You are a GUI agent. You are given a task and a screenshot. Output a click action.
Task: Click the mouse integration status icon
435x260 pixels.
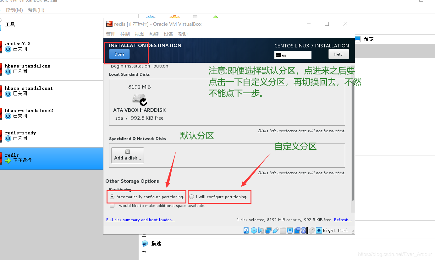click(x=311, y=230)
